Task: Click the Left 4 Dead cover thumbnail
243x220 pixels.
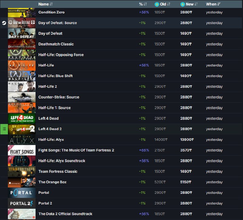Action: pyautogui.click(x=22, y=119)
